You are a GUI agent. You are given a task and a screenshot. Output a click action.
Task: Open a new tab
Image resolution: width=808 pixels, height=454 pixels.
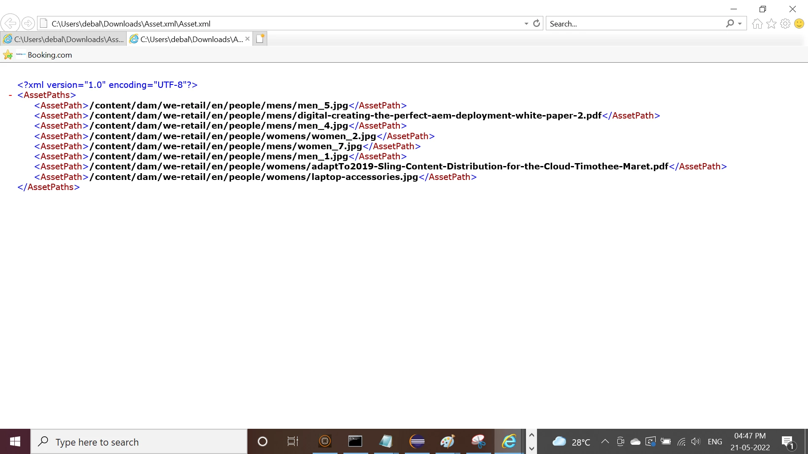[260, 39]
